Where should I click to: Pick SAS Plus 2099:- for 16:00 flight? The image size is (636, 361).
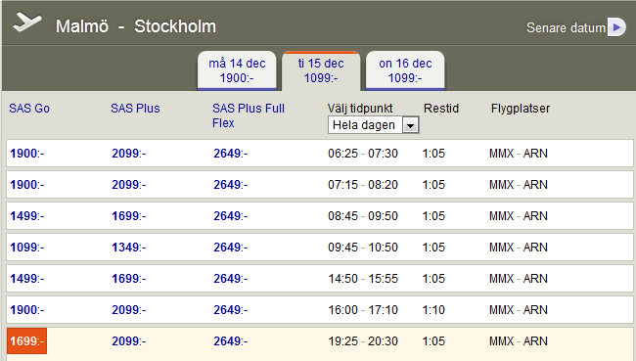(x=128, y=309)
